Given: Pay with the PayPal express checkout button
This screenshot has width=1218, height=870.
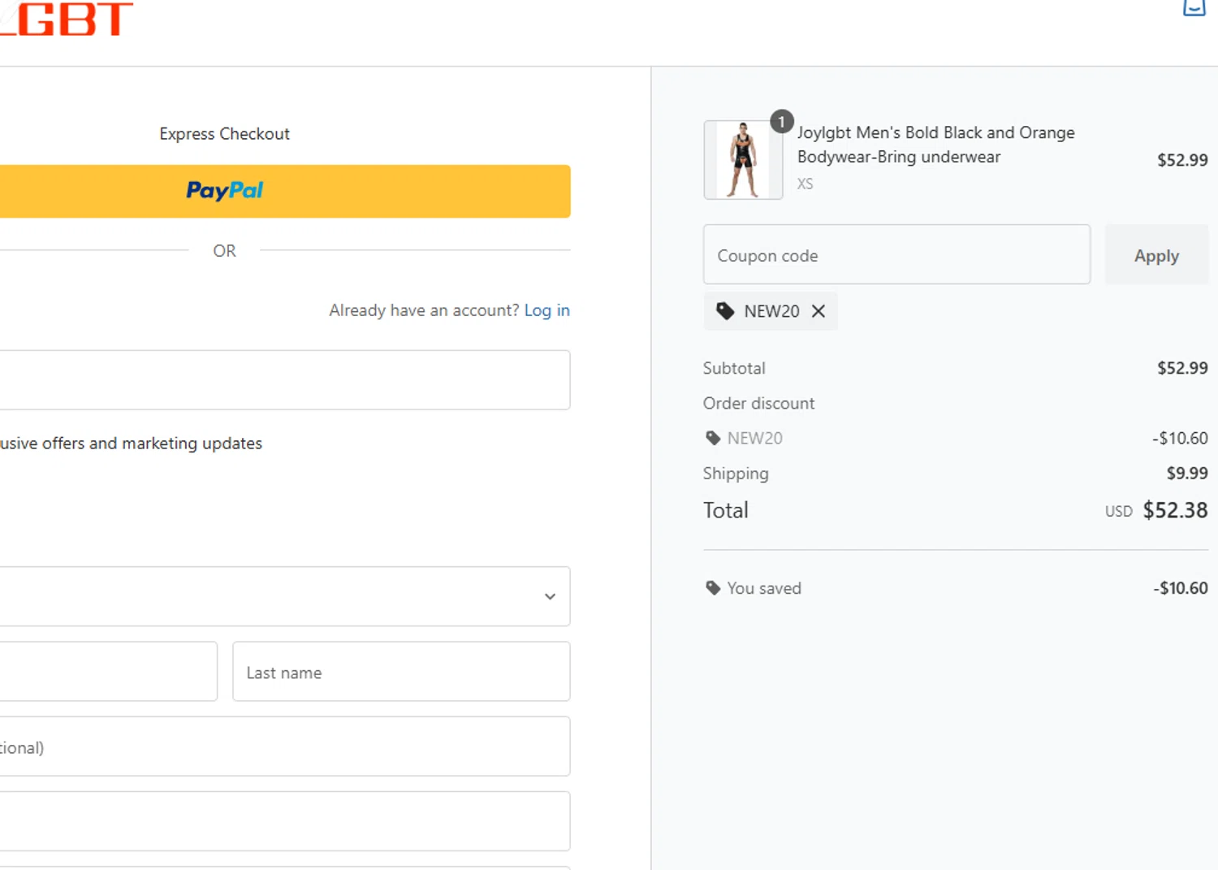Looking at the screenshot, I should pyautogui.click(x=284, y=191).
